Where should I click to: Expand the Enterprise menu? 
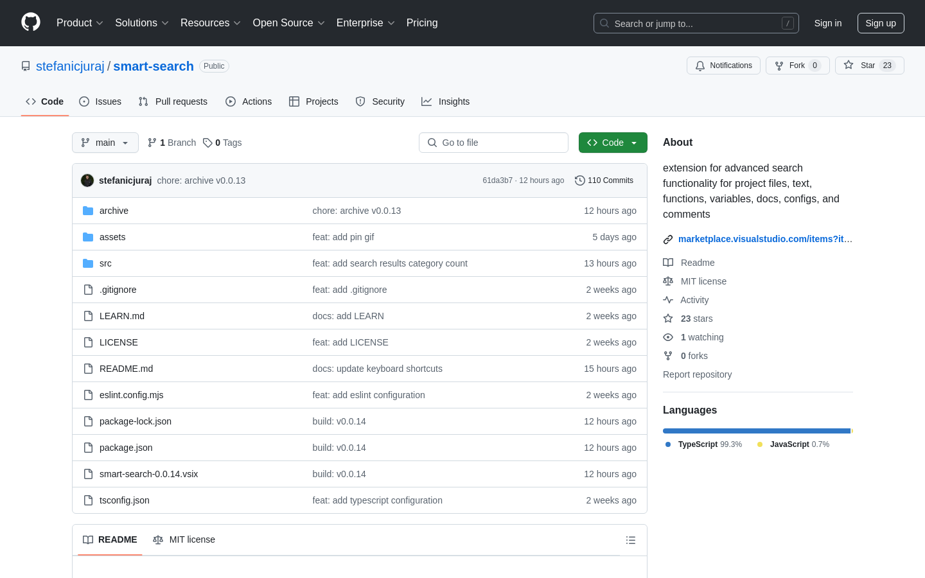click(x=366, y=23)
